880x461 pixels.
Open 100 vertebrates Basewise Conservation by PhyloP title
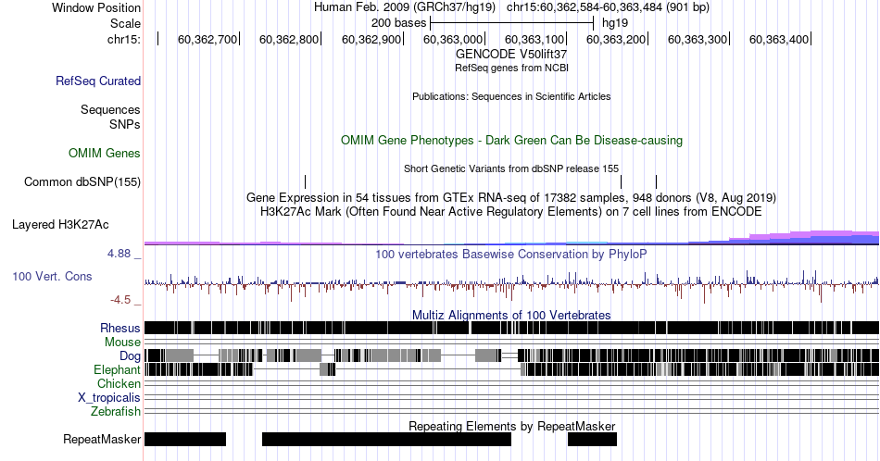pos(511,254)
